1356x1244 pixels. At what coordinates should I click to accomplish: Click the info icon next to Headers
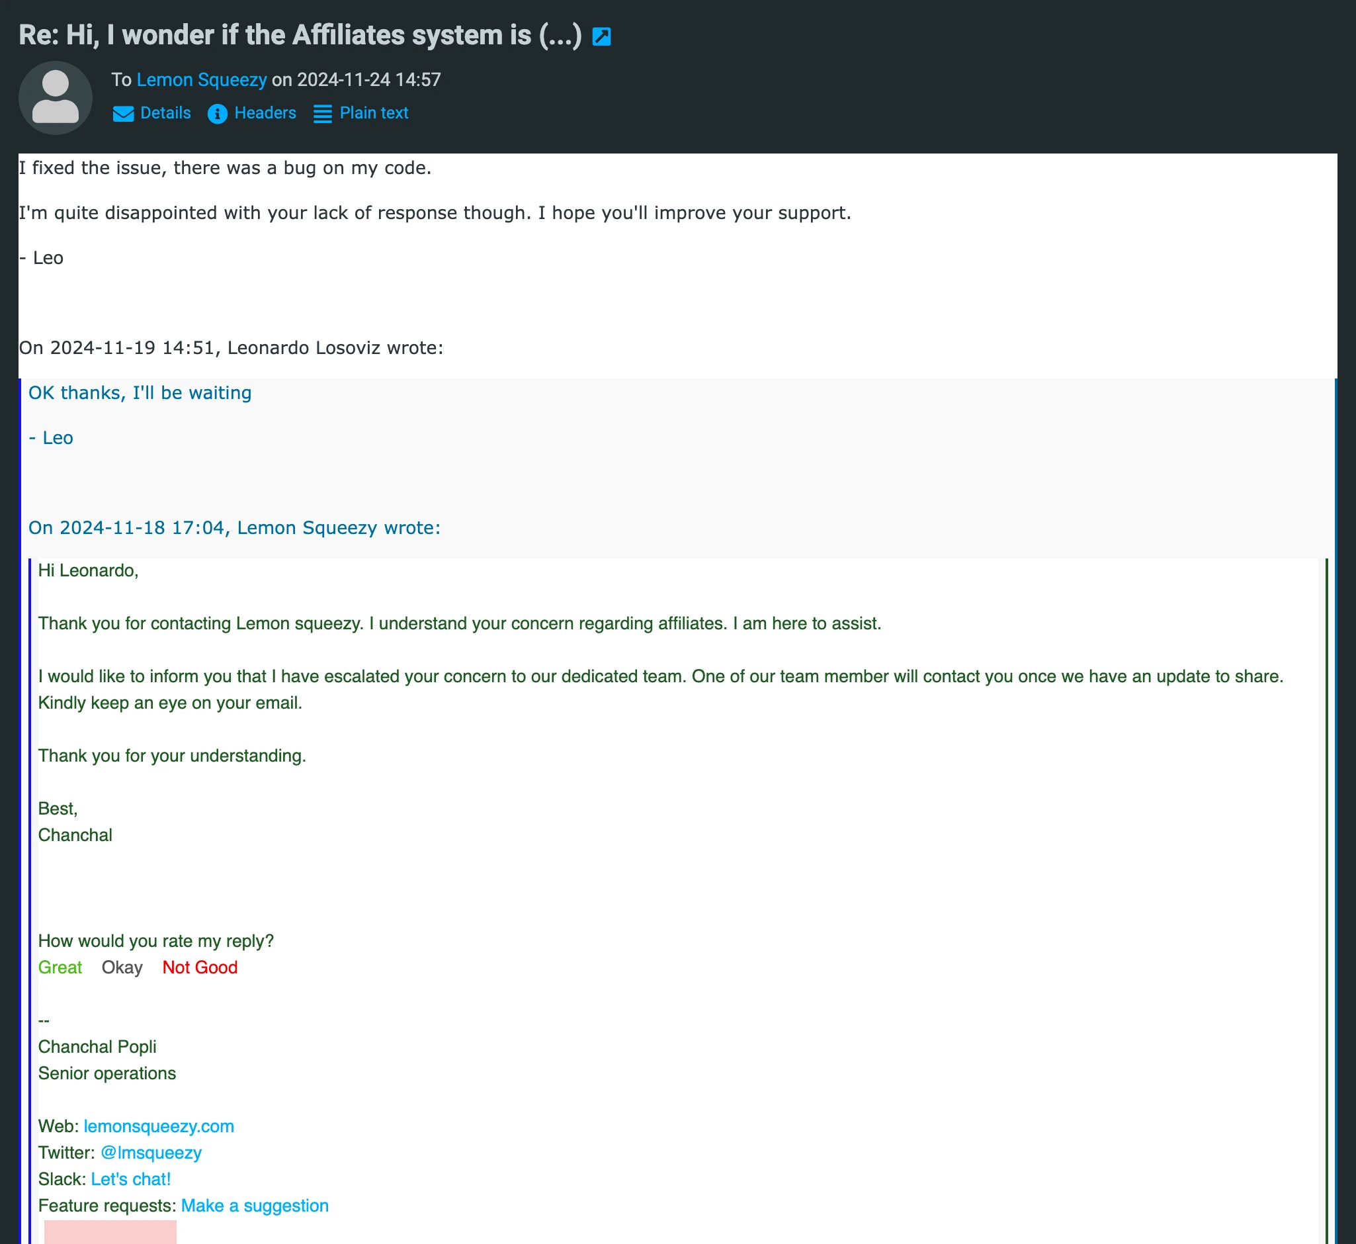217,114
